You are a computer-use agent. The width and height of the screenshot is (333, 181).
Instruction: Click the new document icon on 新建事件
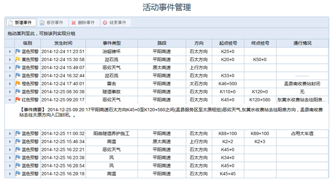pyautogui.click(x=10, y=23)
